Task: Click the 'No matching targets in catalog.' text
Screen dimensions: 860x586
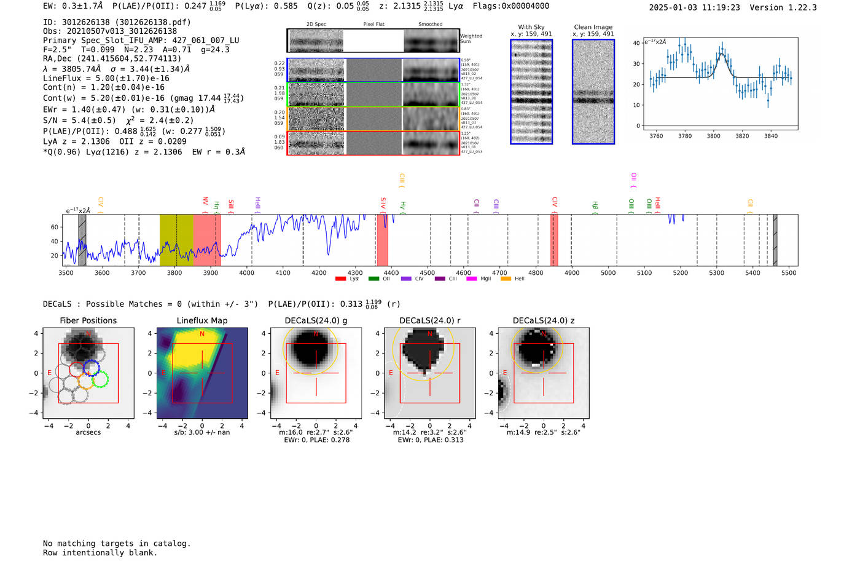Action: (x=117, y=544)
